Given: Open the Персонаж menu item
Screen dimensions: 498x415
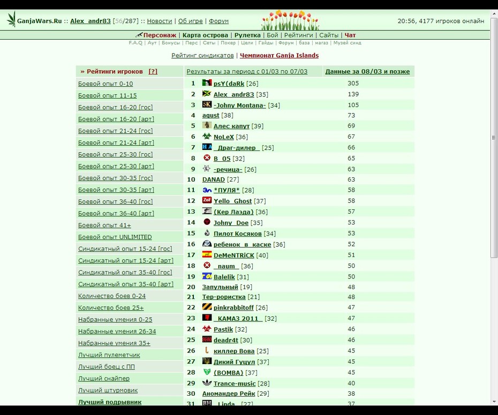Looking at the screenshot, I should click(x=160, y=35).
